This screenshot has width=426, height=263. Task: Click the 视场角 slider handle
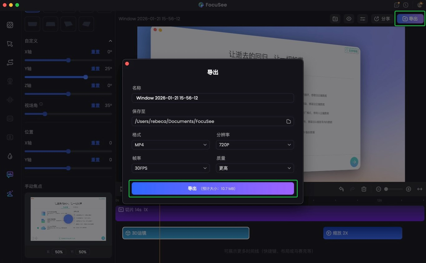[45, 114]
